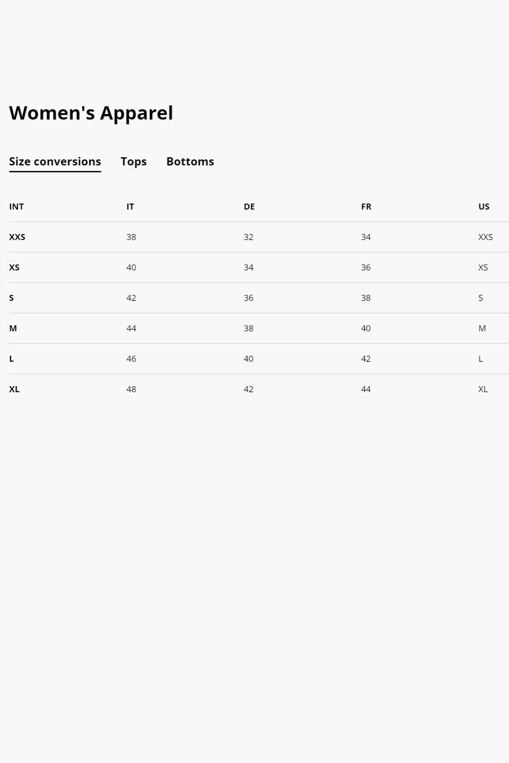Open the Bottoms tab
509x763 pixels.
click(190, 162)
